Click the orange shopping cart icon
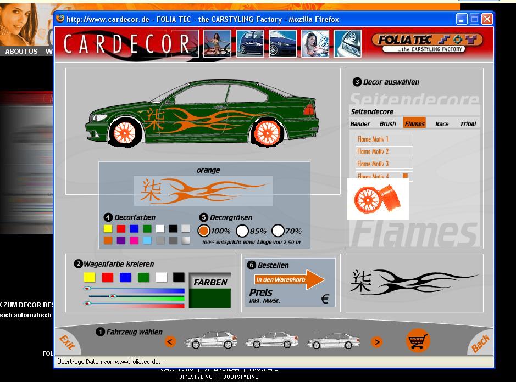 point(418,341)
